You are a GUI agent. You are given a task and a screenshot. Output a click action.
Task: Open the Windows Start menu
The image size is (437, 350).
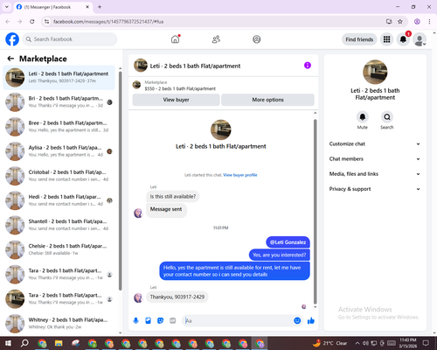coord(8,343)
